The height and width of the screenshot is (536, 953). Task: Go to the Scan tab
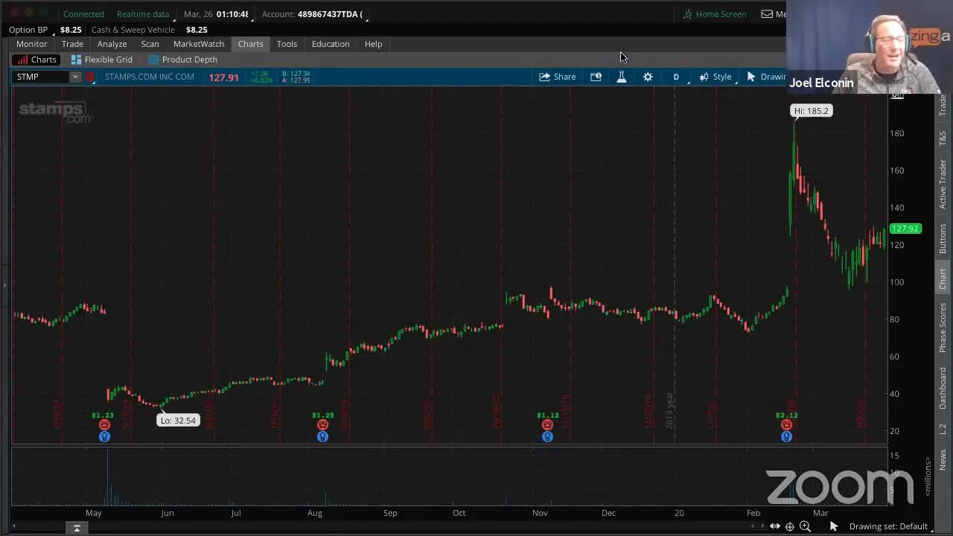150,44
